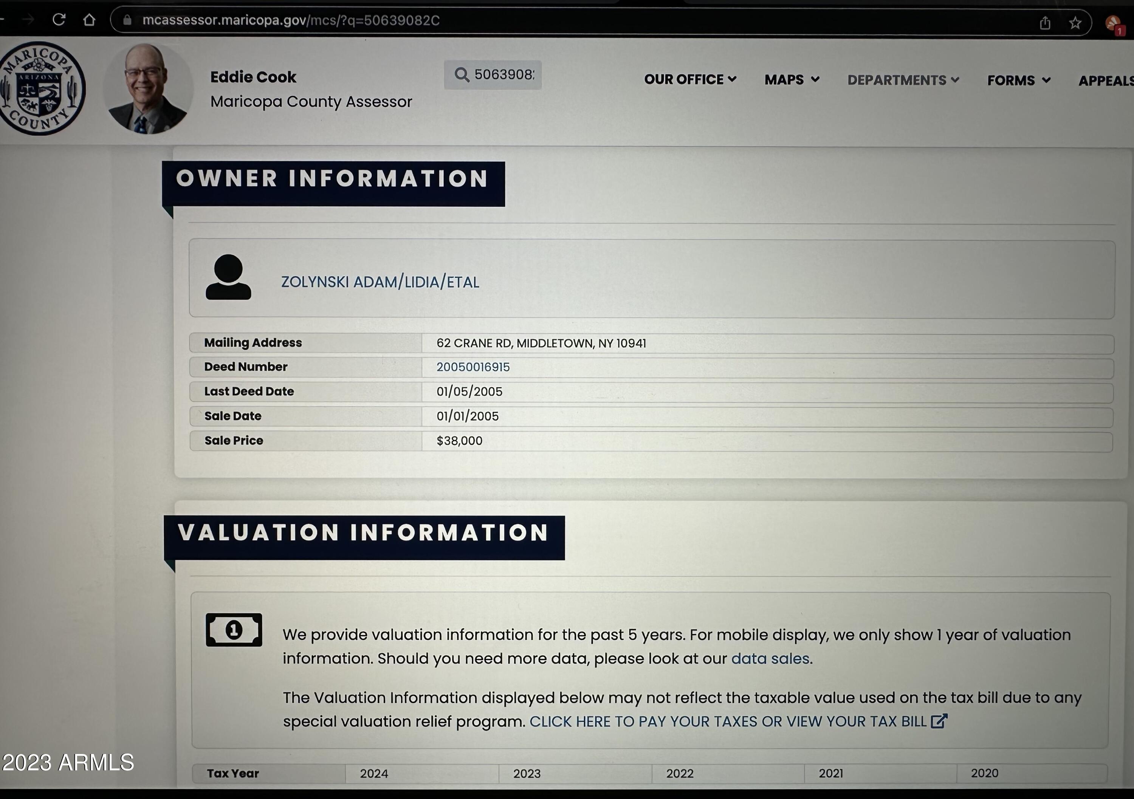The height and width of the screenshot is (799, 1134).
Task: Click tax year 2023 column
Action: [x=527, y=773]
